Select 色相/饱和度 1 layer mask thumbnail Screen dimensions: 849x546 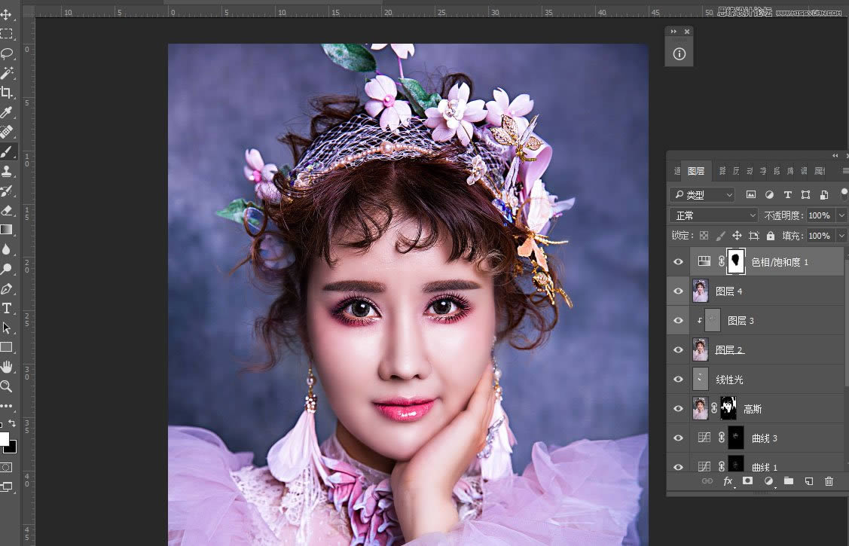tap(735, 261)
